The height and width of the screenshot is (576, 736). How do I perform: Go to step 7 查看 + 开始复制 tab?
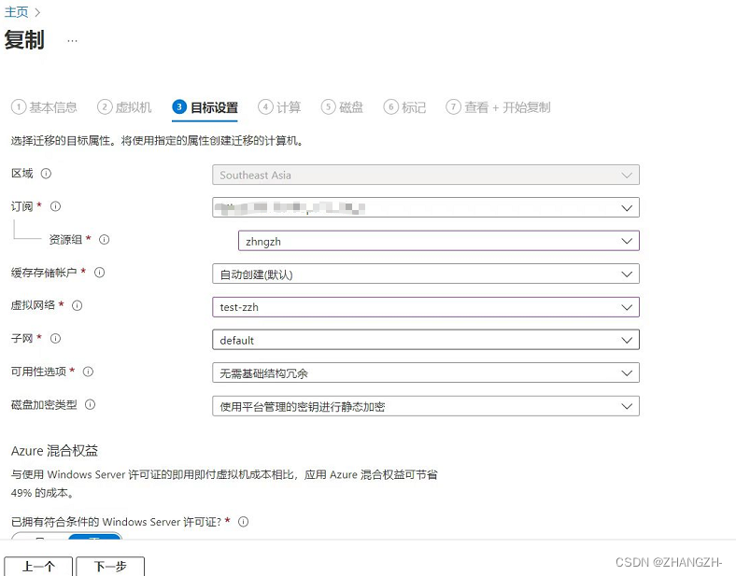click(498, 107)
